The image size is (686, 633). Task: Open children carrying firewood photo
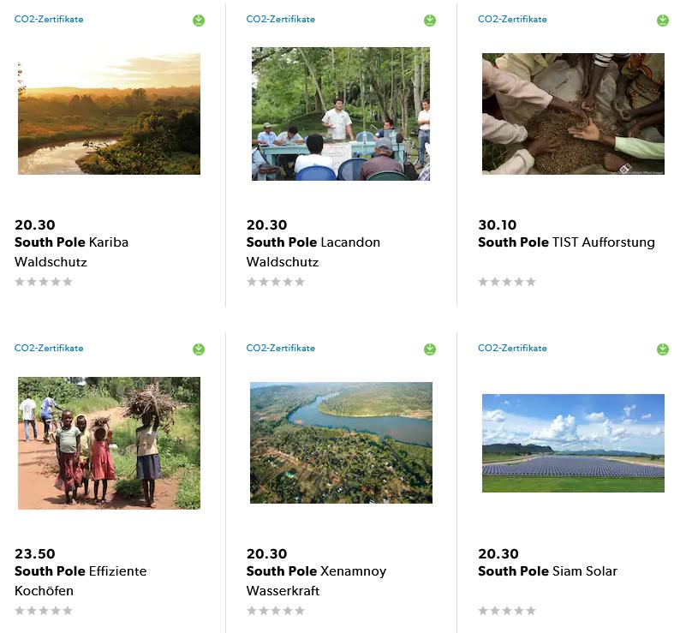pos(109,443)
